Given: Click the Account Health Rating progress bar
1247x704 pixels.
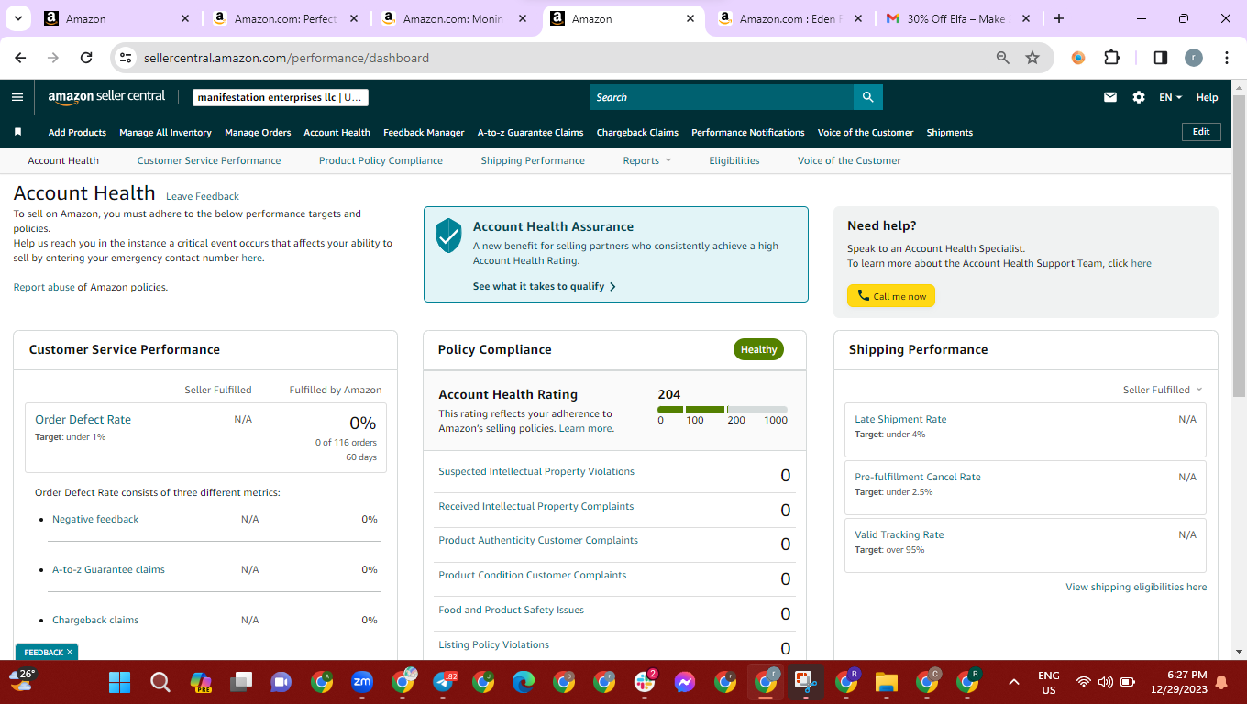Looking at the screenshot, I should (723, 409).
